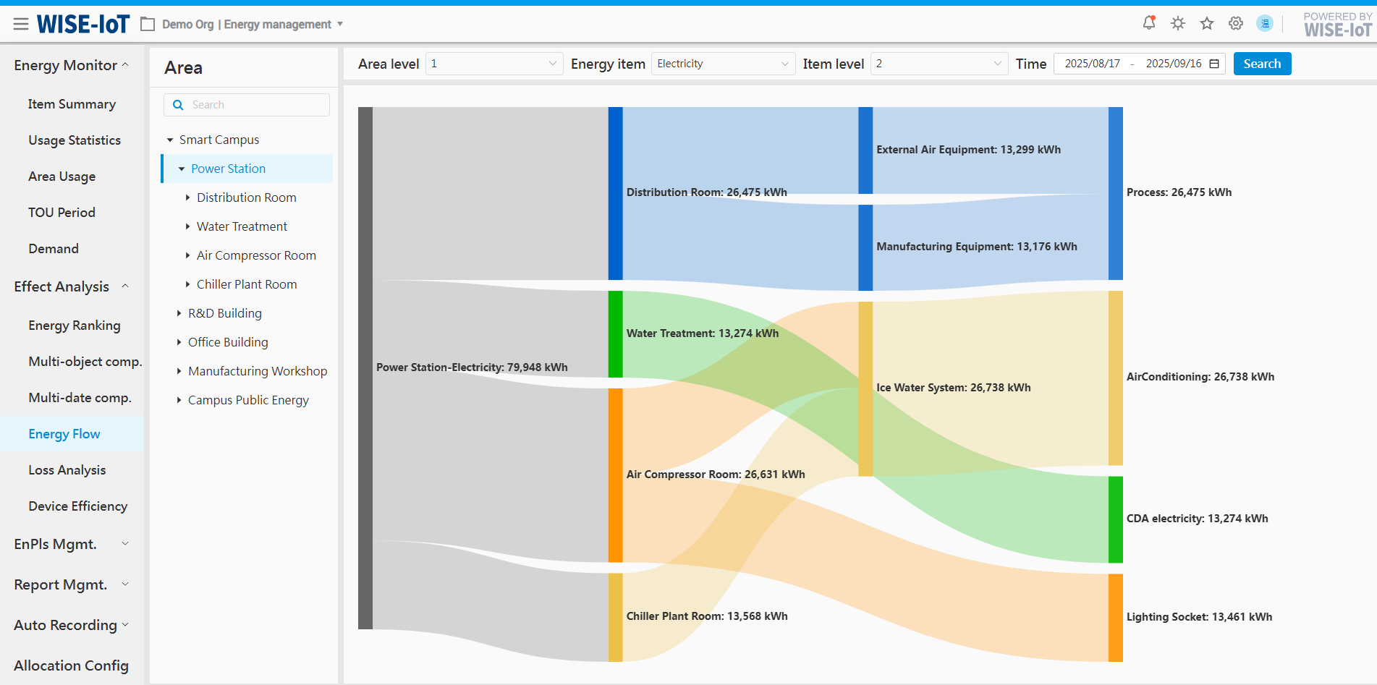
Task: Open the settings gear icon
Action: 1236,23
